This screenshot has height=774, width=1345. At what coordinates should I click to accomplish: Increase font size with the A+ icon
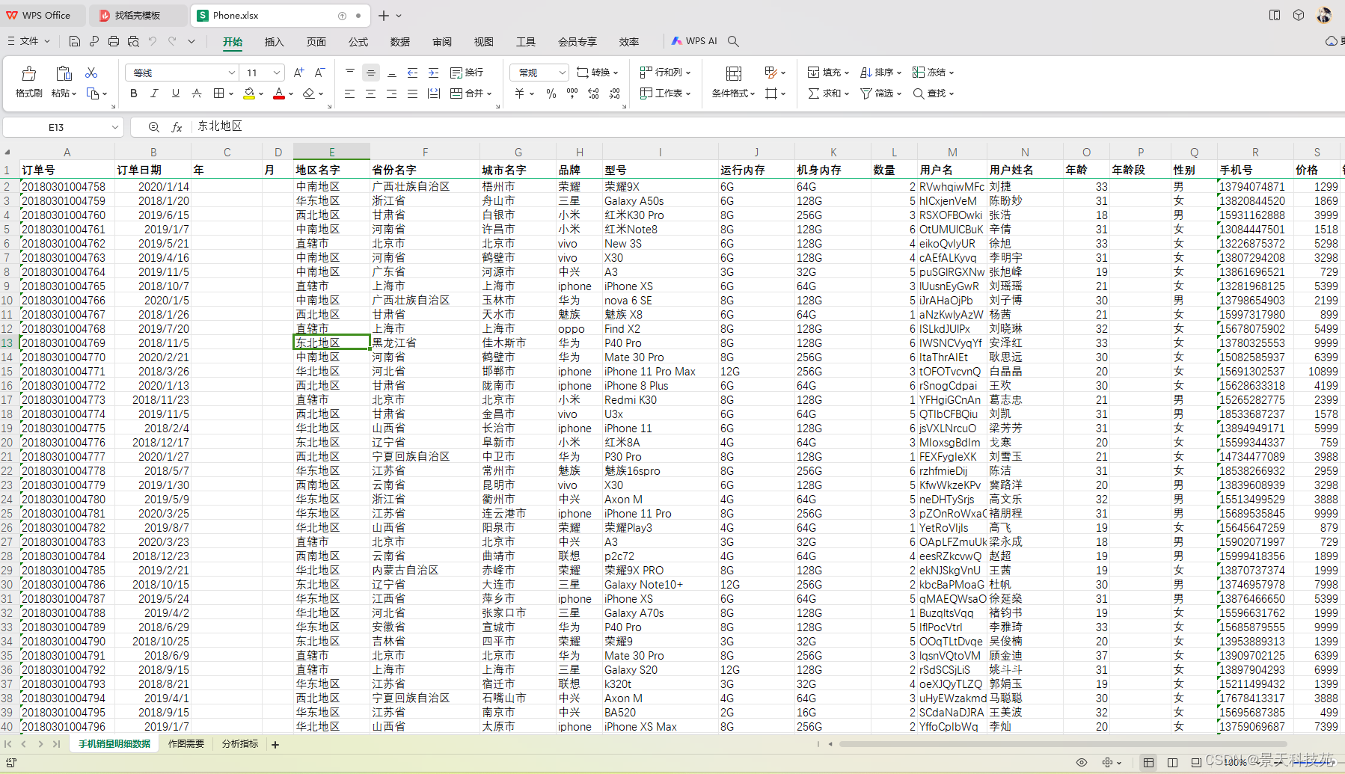click(x=299, y=73)
